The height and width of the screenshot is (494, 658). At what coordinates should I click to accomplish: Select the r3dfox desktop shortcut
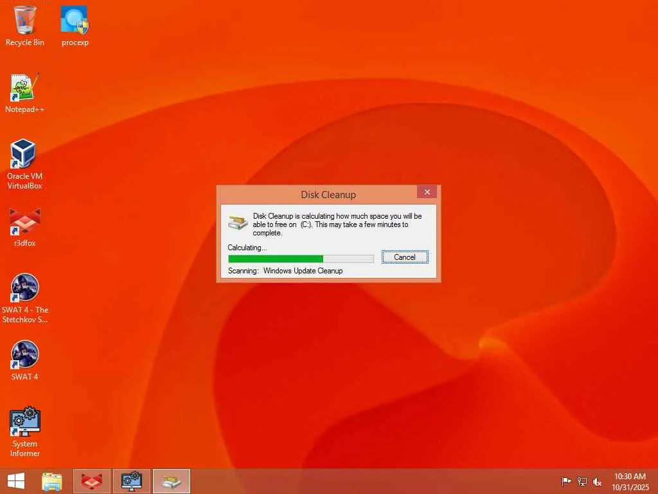25,227
